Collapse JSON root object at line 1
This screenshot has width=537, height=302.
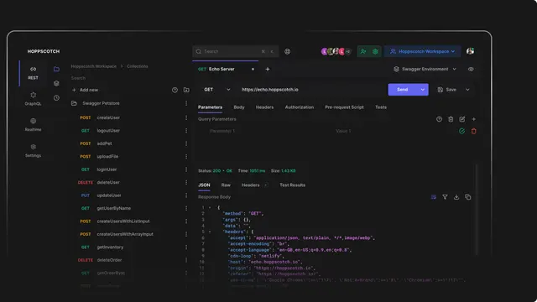(x=210, y=207)
